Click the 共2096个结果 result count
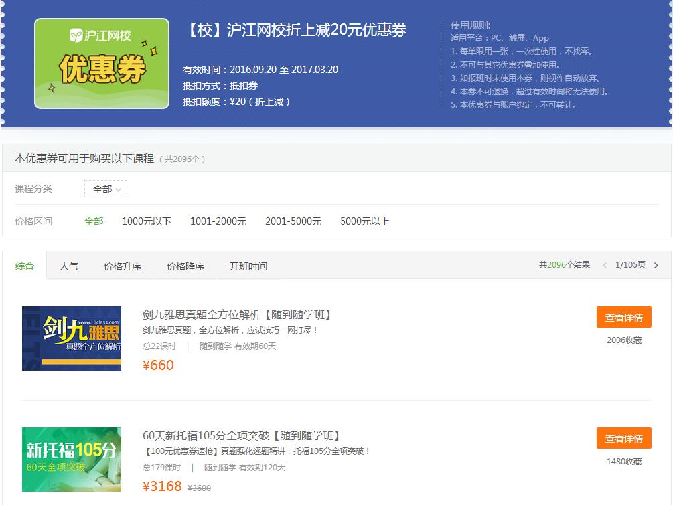 565,264
